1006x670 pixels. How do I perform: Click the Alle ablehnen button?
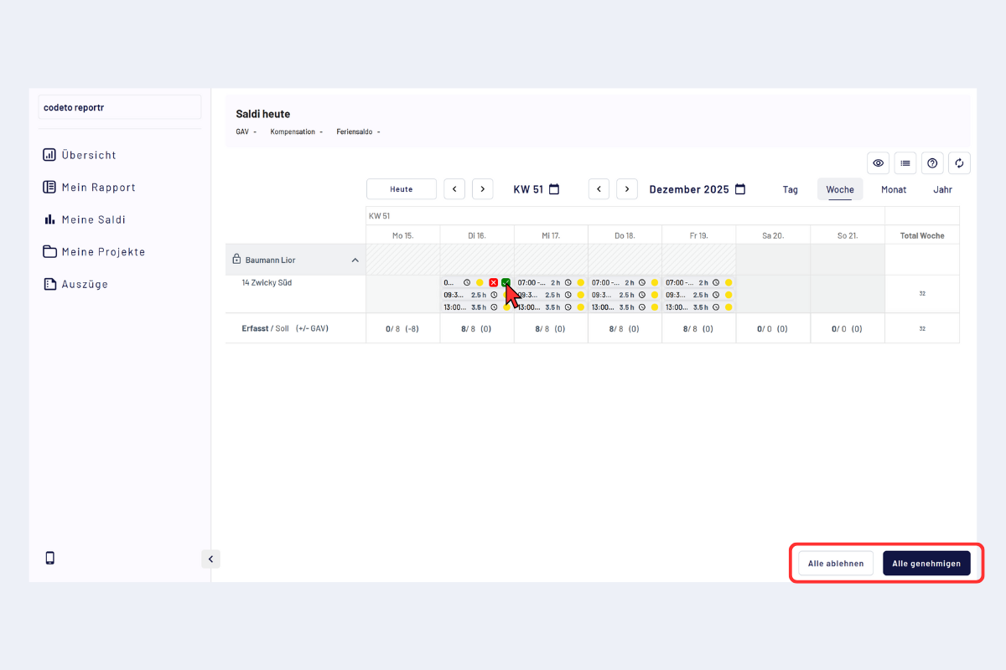click(x=836, y=564)
